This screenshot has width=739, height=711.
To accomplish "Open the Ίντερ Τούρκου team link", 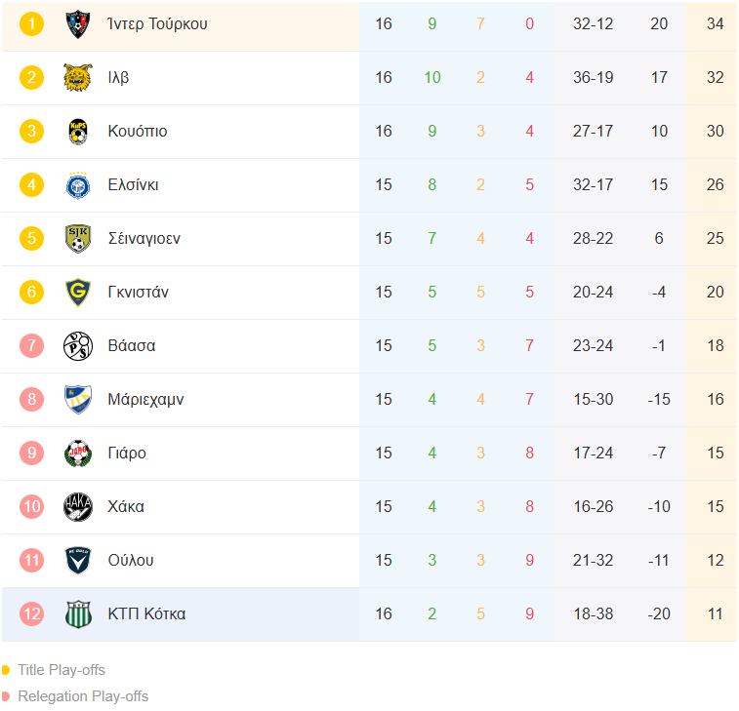I will click(x=157, y=24).
